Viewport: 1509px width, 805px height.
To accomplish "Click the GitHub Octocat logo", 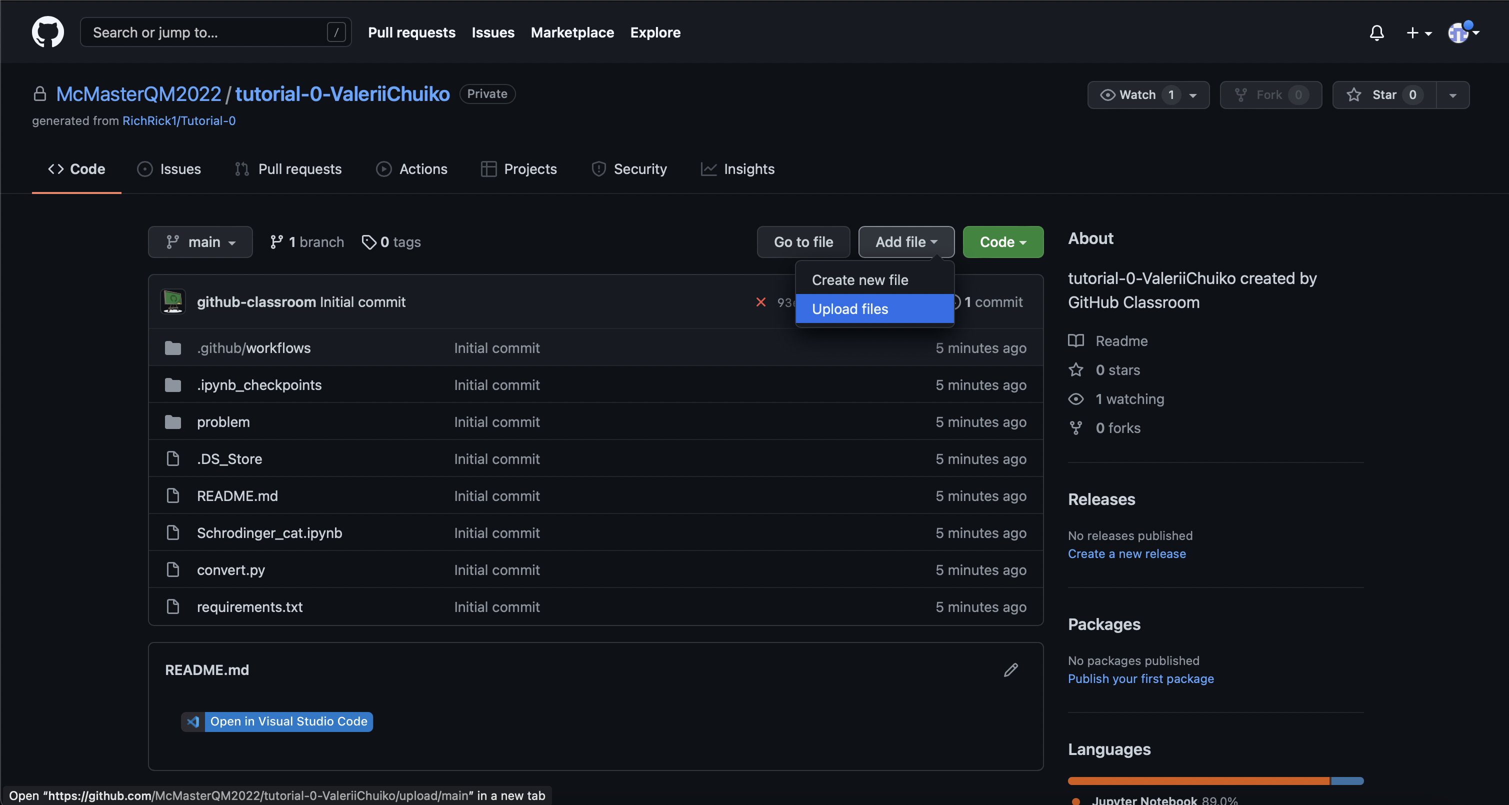I will click(47, 31).
